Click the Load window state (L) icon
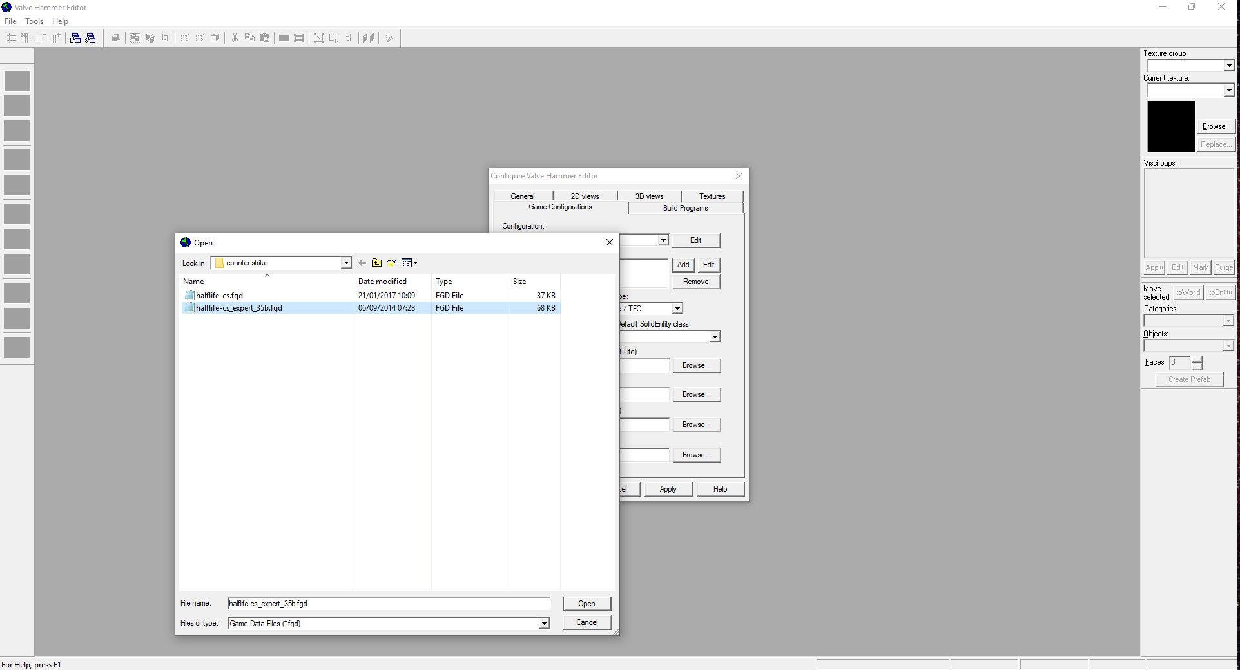Screen dimensions: 1240x670 pyautogui.click(x=75, y=38)
